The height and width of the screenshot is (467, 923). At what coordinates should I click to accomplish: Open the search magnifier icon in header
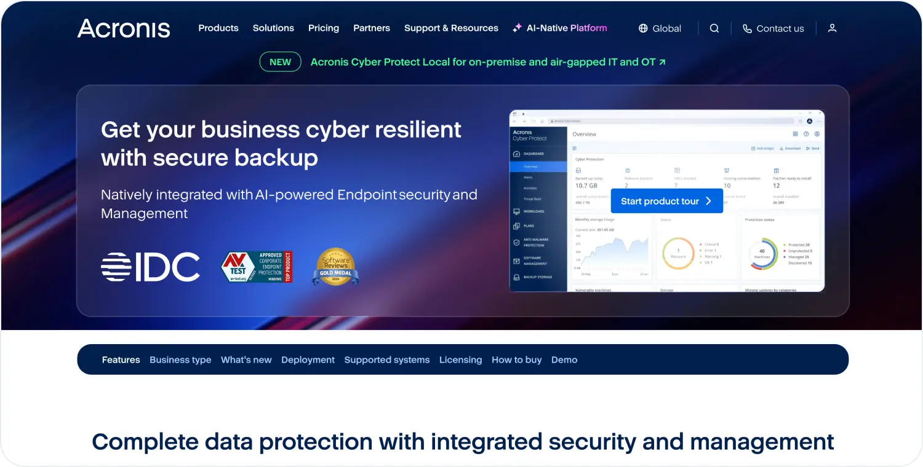pyautogui.click(x=714, y=28)
